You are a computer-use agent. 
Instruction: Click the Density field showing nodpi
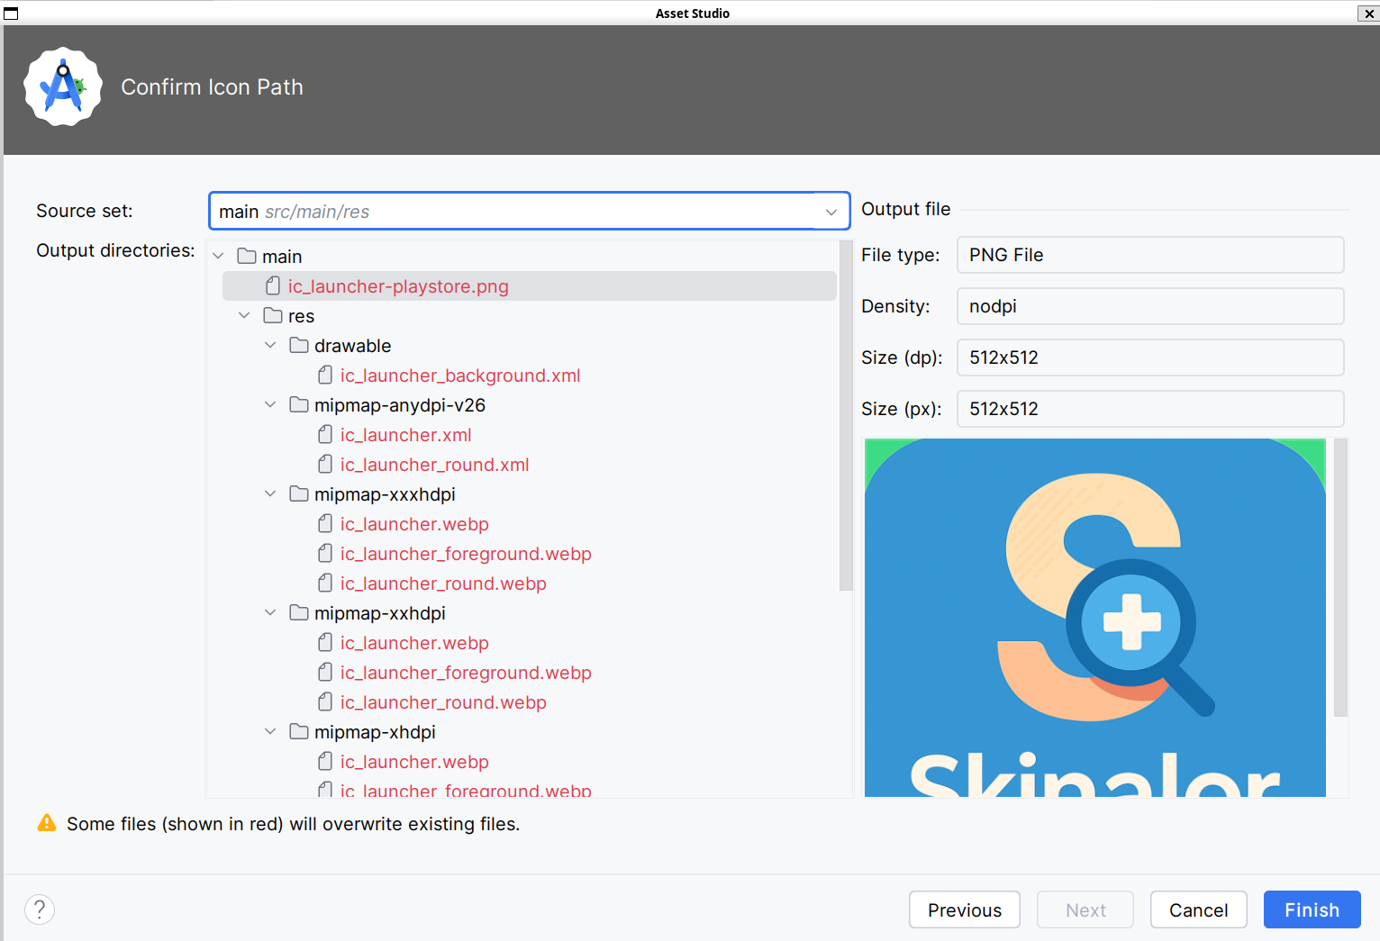[x=1150, y=306]
